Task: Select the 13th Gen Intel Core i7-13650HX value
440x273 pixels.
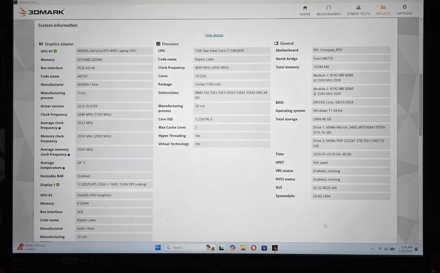Action: (232, 51)
